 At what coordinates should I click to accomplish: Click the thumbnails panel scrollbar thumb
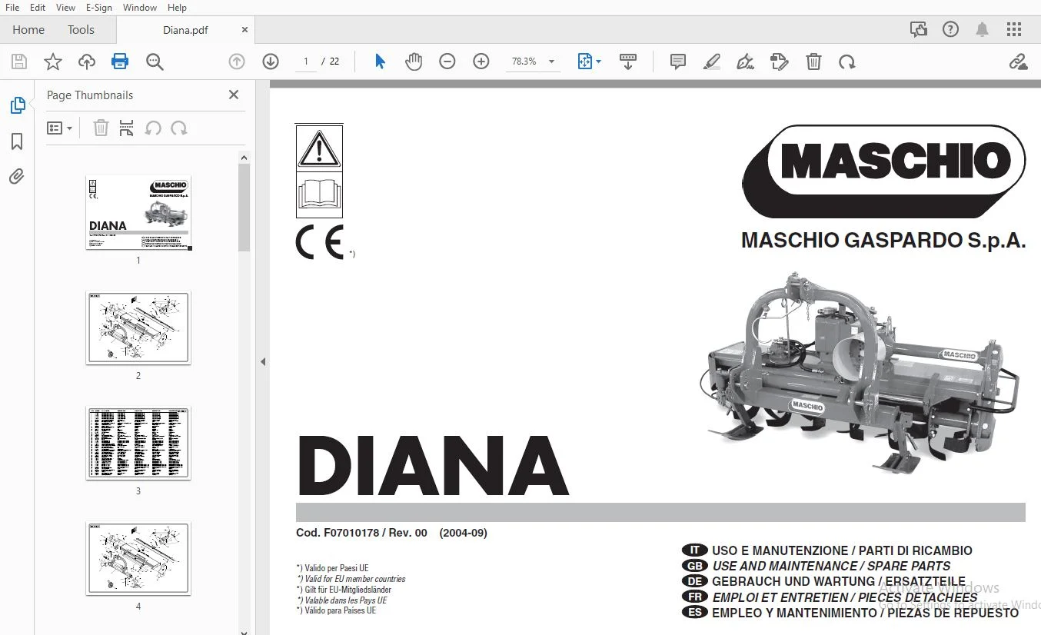point(244,208)
